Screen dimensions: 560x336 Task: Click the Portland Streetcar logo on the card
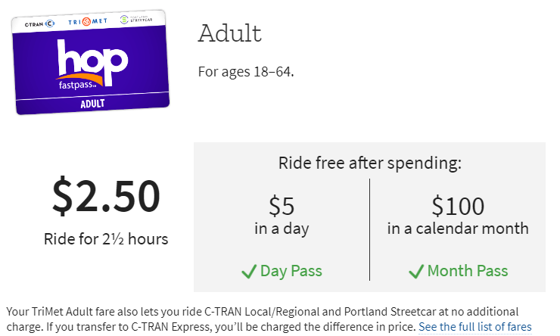[x=136, y=19]
